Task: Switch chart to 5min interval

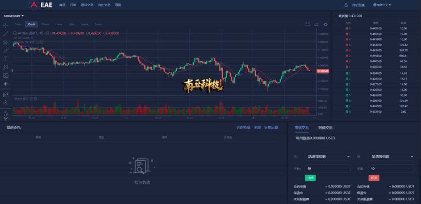Action: coord(18,24)
